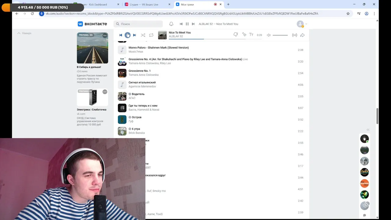Share the current track with arrow icon
The width and height of the screenshot is (391, 220).
coord(302,35)
